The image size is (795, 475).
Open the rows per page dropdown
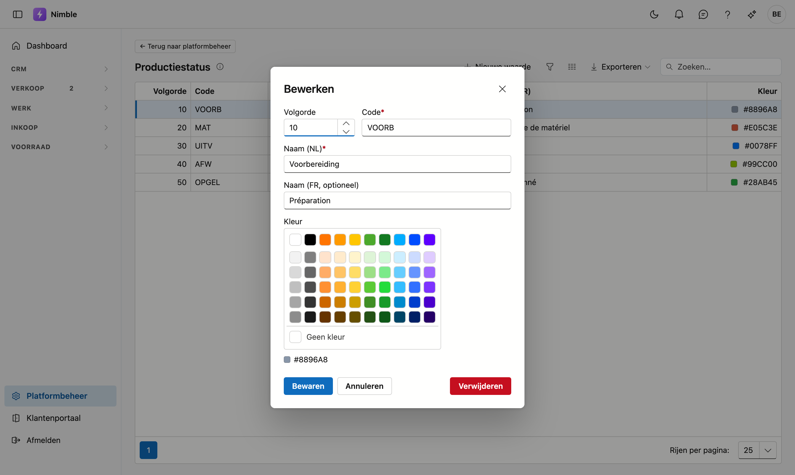768,450
